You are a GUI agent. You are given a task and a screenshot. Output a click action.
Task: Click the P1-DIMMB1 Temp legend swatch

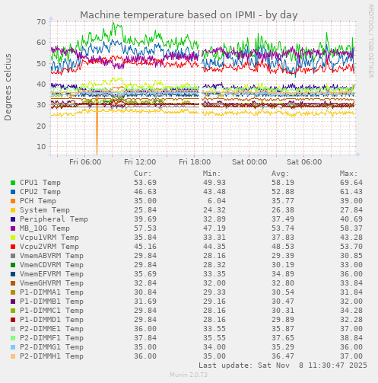pyautogui.click(x=13, y=302)
